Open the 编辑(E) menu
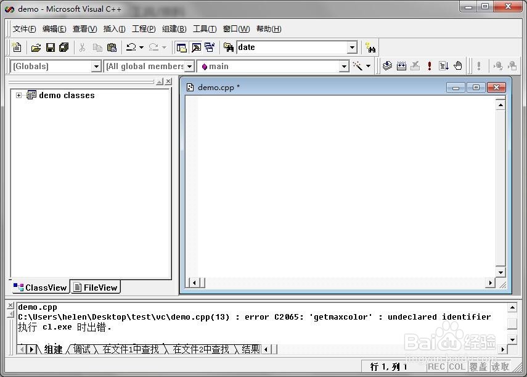This screenshot has width=527, height=377. [54, 29]
